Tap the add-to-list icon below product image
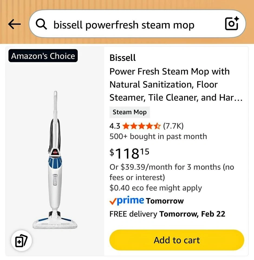Screen dimensions: 254x260 tap(21, 241)
